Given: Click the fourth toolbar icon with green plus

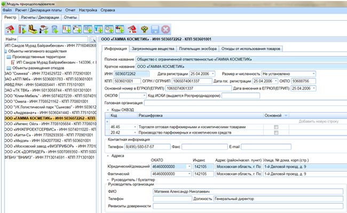Looking at the screenshot, I should coord(44,29).
